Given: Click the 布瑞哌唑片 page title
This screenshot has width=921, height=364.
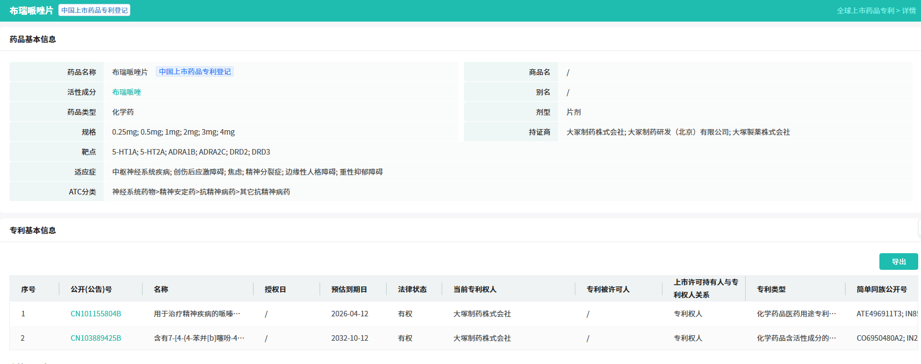Looking at the screenshot, I should pos(31,11).
